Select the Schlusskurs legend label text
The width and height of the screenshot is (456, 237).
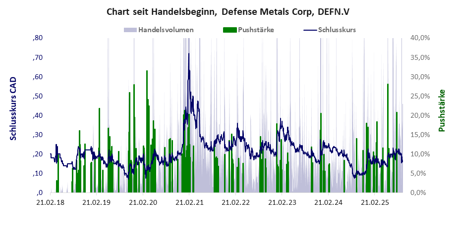click(x=337, y=30)
